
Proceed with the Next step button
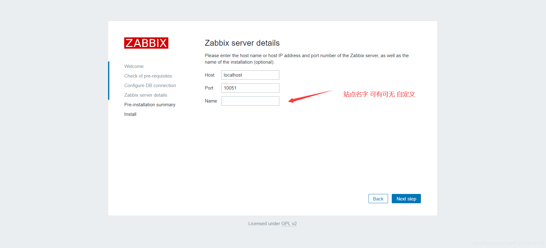coord(406,199)
